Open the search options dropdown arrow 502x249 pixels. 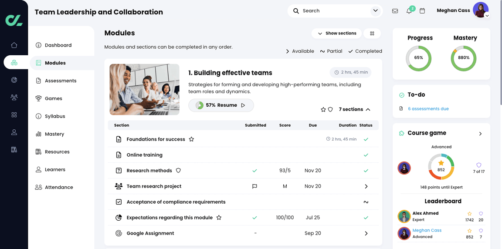[x=375, y=11]
